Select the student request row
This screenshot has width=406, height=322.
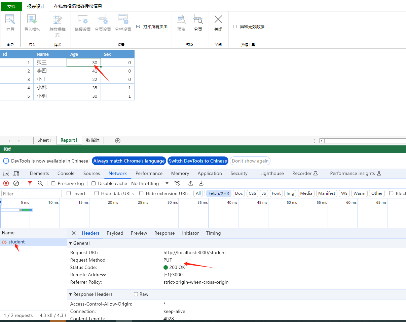(34, 242)
